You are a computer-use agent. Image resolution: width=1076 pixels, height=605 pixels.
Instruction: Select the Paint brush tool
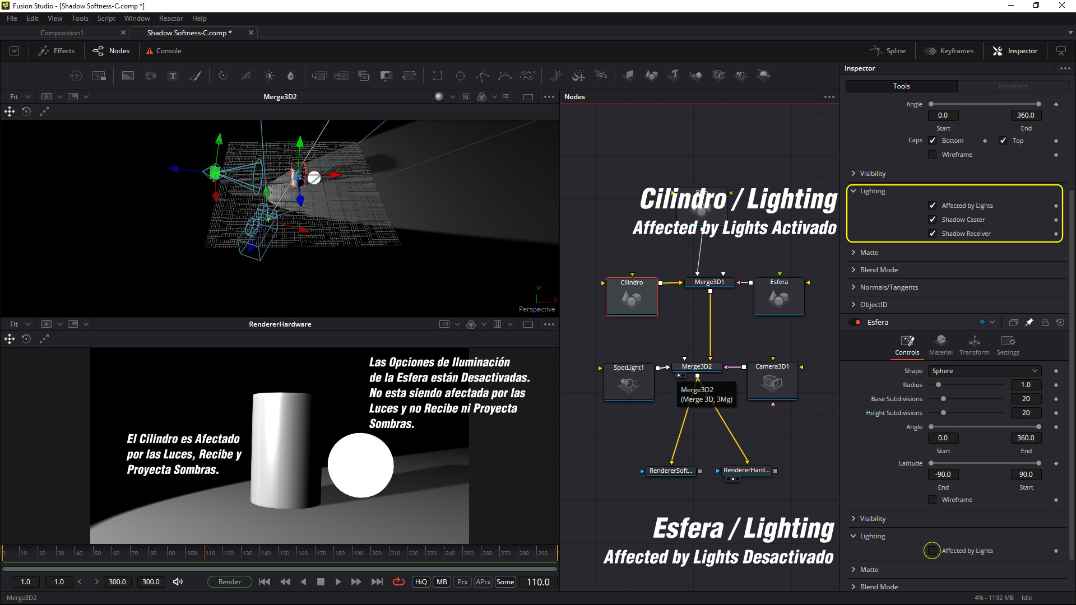(196, 76)
